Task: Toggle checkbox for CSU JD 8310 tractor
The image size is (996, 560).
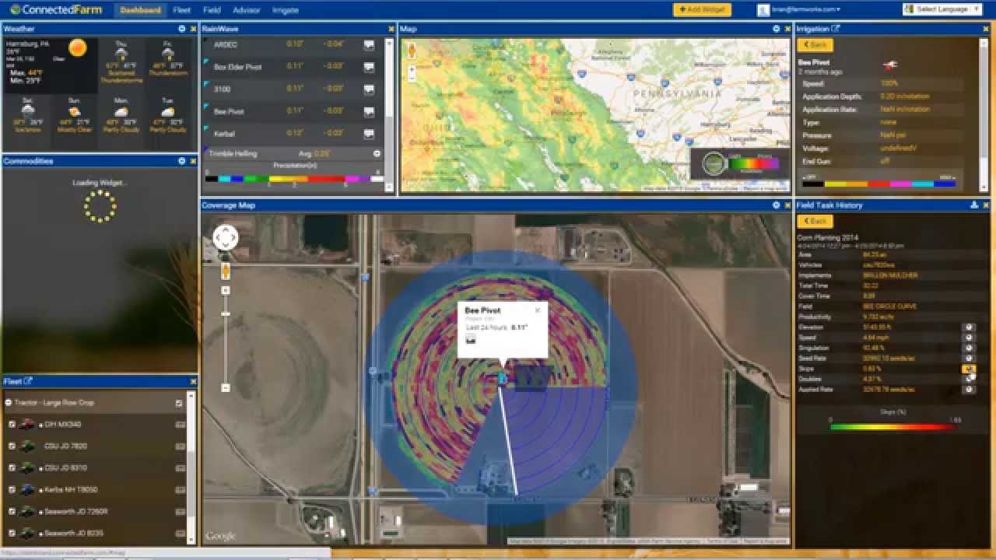Action: pyautogui.click(x=12, y=467)
